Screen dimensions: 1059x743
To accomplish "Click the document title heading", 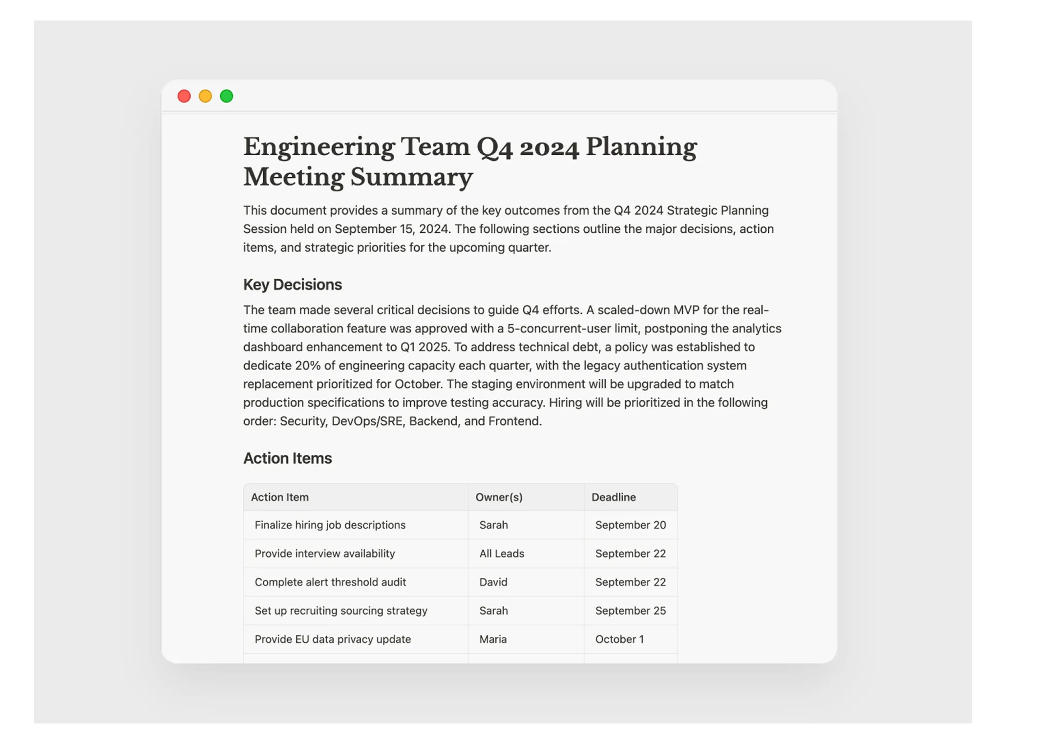I will pos(469,161).
